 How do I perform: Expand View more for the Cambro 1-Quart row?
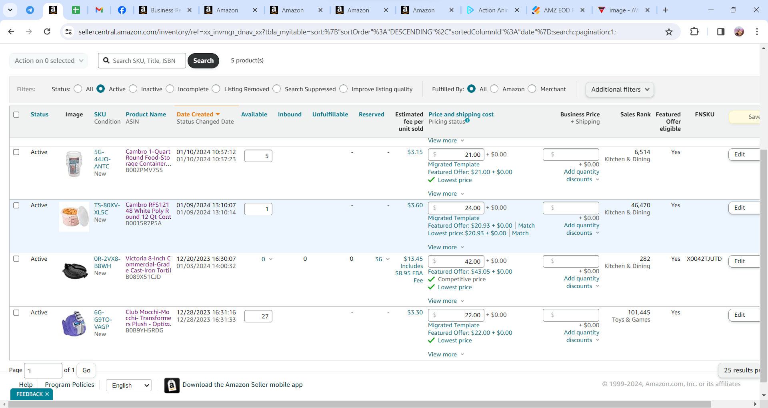446,194
